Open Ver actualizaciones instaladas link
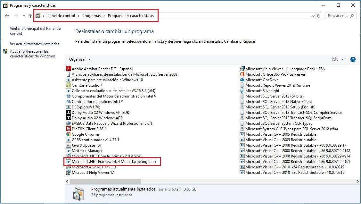The height and width of the screenshot is (204, 361). [x=35, y=44]
